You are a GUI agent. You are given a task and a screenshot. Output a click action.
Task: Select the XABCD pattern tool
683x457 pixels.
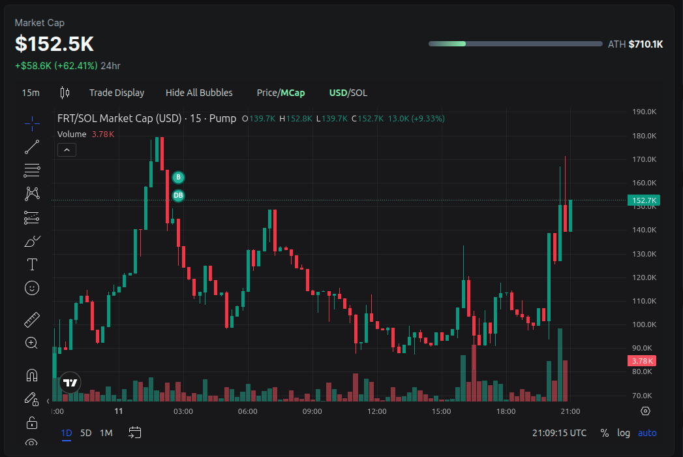[31, 193]
